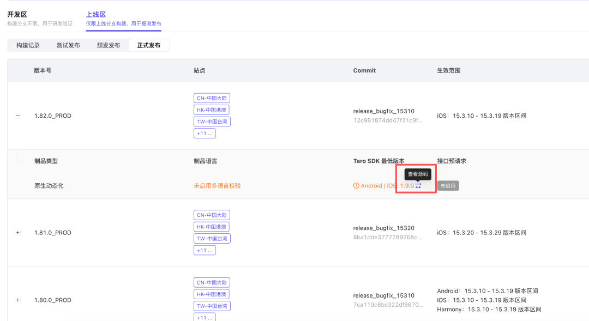Open the 测试发布 tab

pos(68,45)
